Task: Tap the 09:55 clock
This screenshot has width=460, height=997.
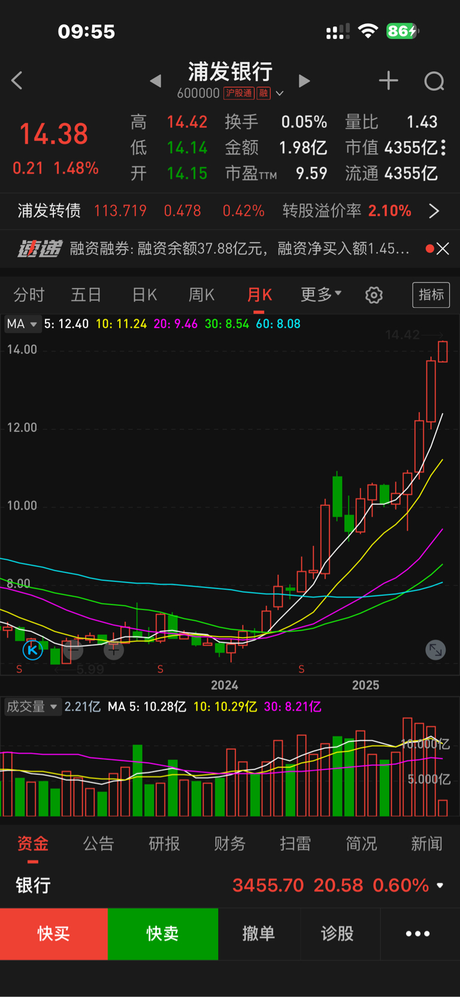Action: 86,31
